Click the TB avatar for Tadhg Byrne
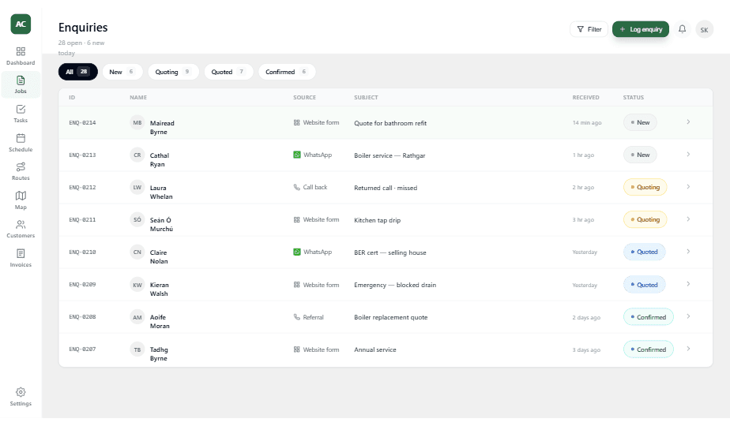Image resolution: width=730 pixels, height=426 pixels. (x=137, y=349)
